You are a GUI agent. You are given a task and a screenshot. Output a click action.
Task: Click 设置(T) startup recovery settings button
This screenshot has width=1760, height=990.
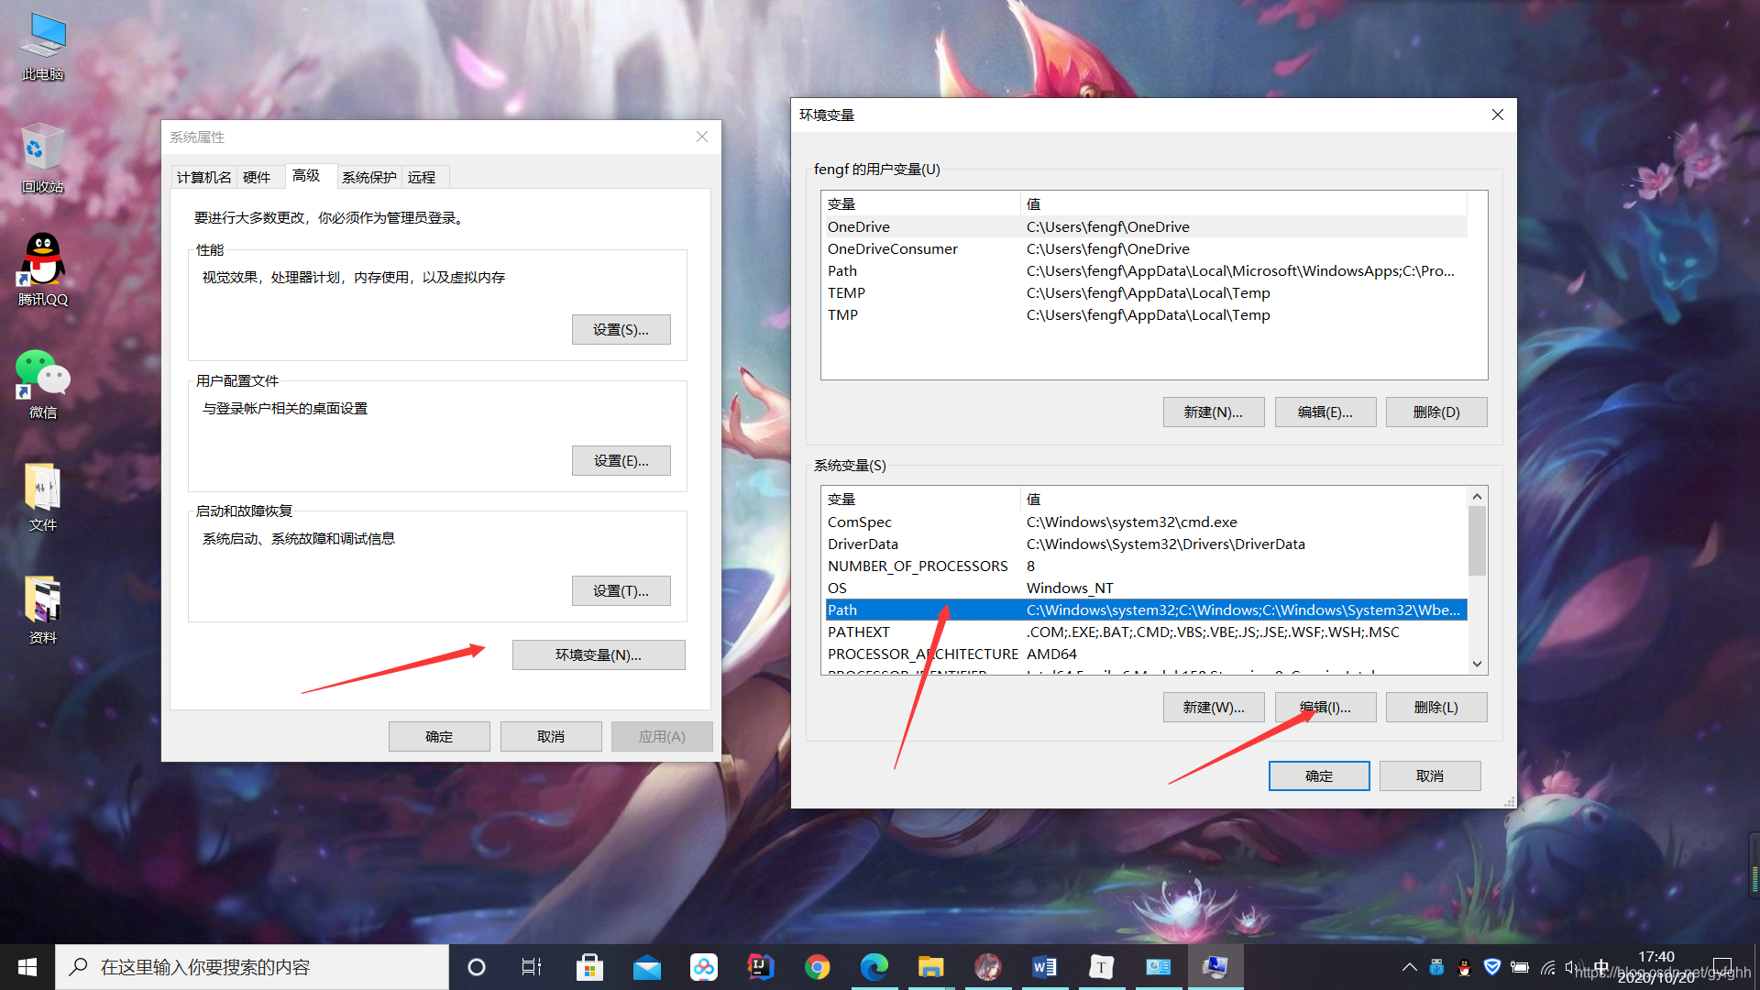click(x=621, y=591)
